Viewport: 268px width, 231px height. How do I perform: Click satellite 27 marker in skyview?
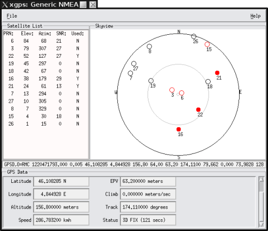(x=133, y=64)
